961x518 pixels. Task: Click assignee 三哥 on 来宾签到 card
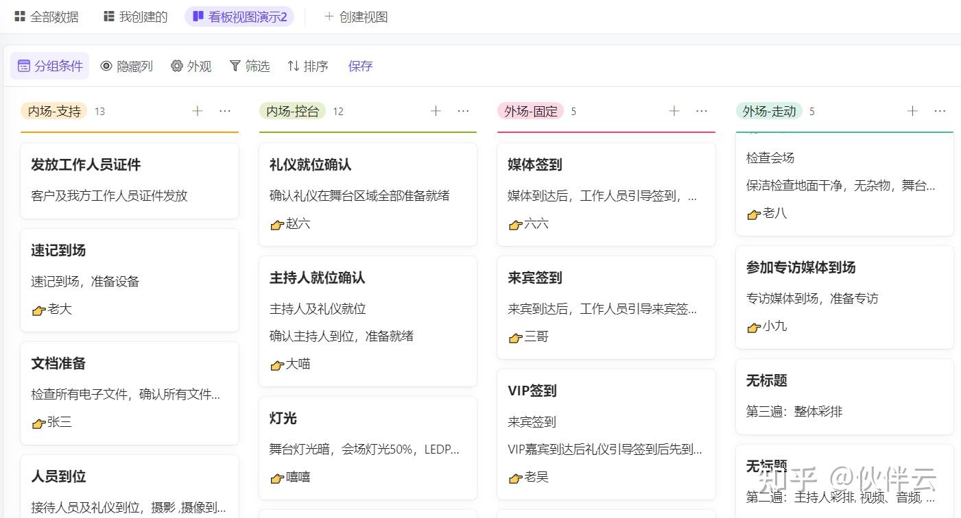[x=529, y=336]
